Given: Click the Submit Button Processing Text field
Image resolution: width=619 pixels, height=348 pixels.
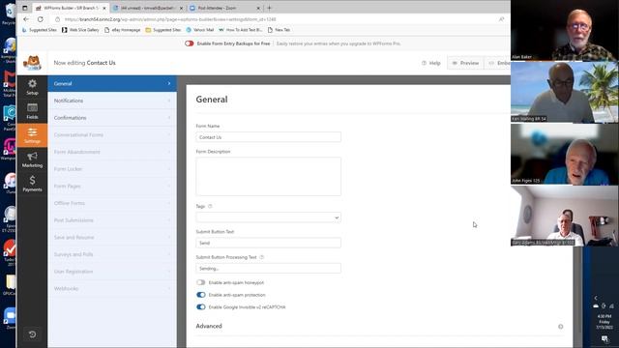Looking at the screenshot, I should tap(268, 269).
